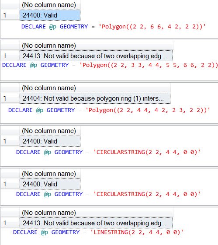Click the Polygon((2 2, 6 6, 4 2, 2 2)) string

pyautogui.click(x=152, y=27)
